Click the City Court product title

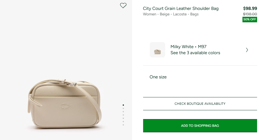tap(181, 9)
